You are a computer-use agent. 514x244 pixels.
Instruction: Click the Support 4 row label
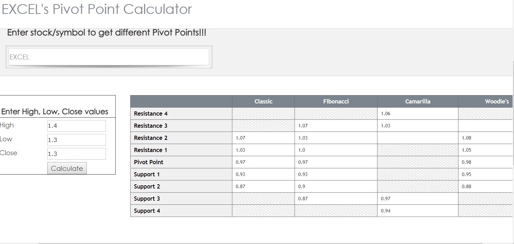coord(147,211)
